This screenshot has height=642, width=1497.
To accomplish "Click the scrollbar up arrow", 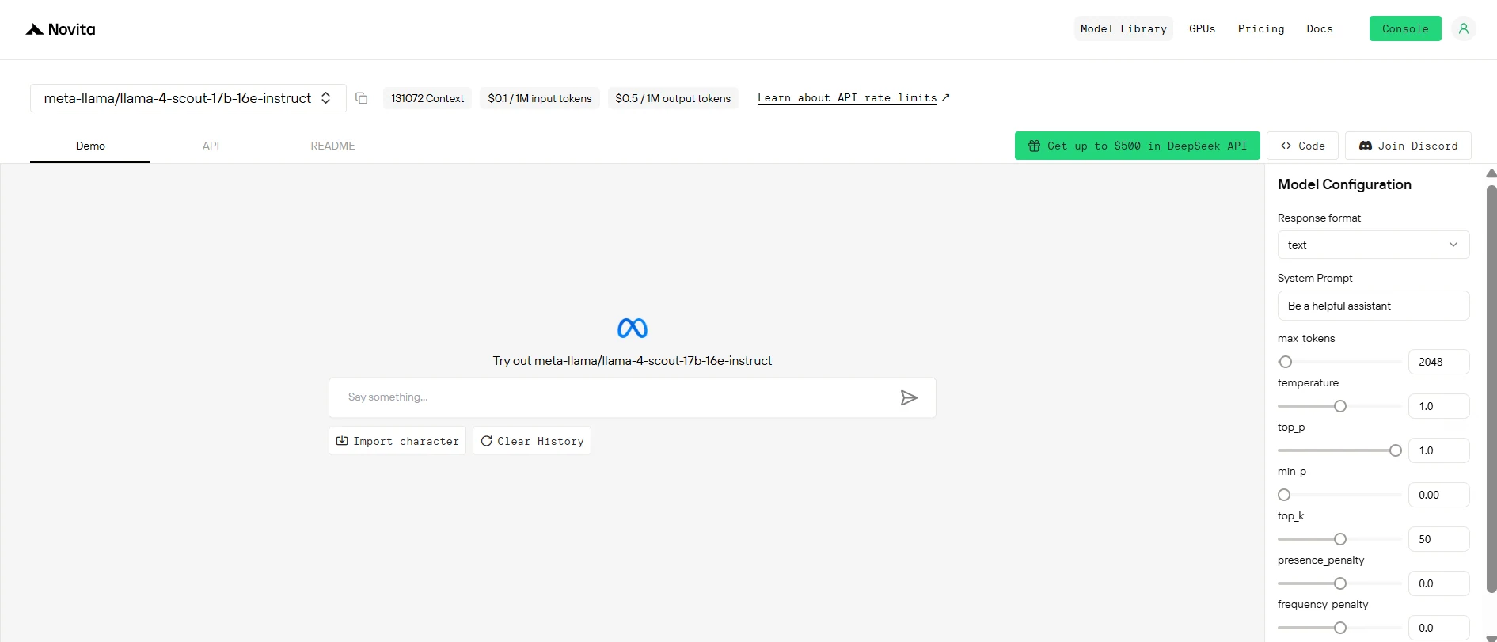I will [x=1491, y=173].
